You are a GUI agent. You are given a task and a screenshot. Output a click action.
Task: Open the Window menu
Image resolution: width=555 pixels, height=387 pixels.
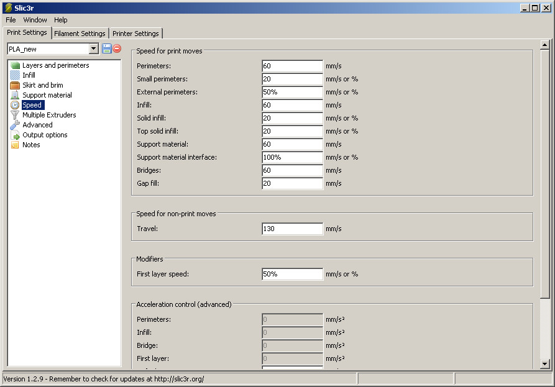click(x=35, y=20)
